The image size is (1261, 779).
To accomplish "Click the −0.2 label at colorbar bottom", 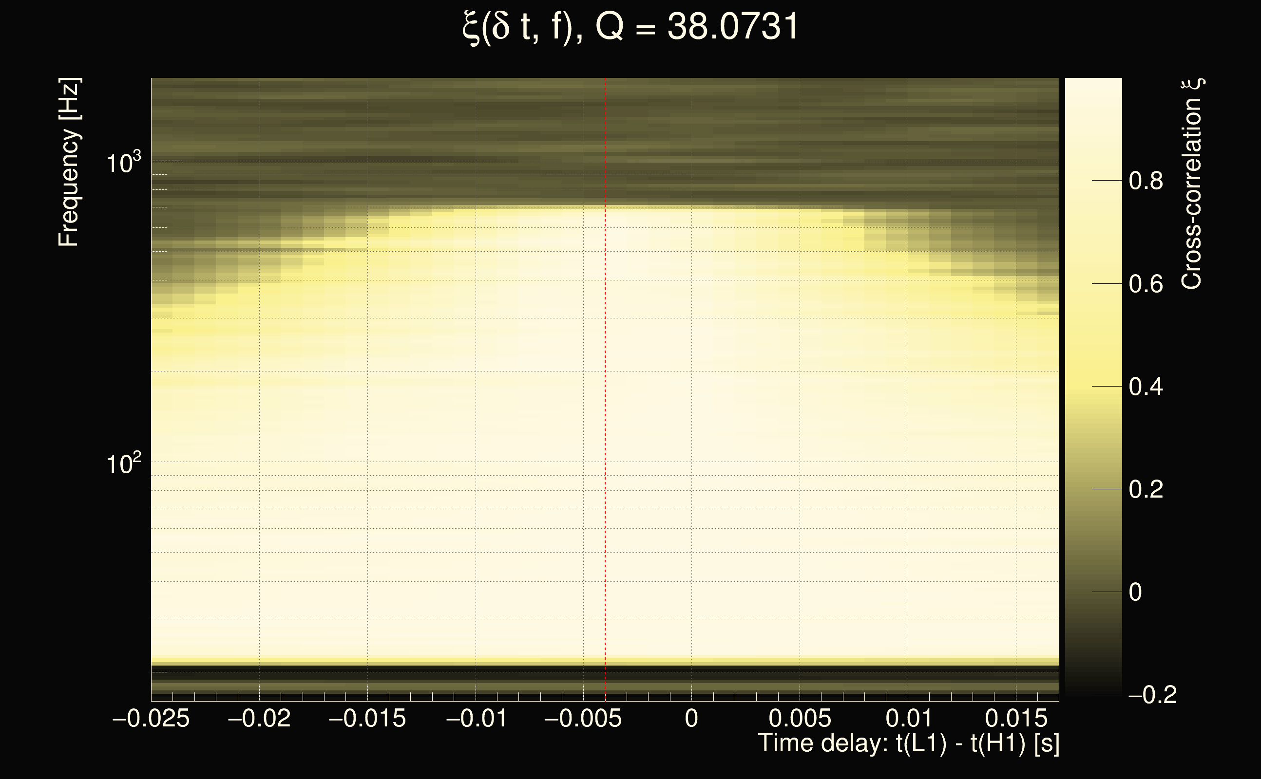I will coord(1152,695).
